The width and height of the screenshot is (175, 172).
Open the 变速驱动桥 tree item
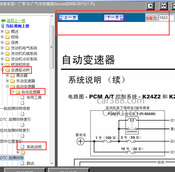pyautogui.click(x=20, y=70)
